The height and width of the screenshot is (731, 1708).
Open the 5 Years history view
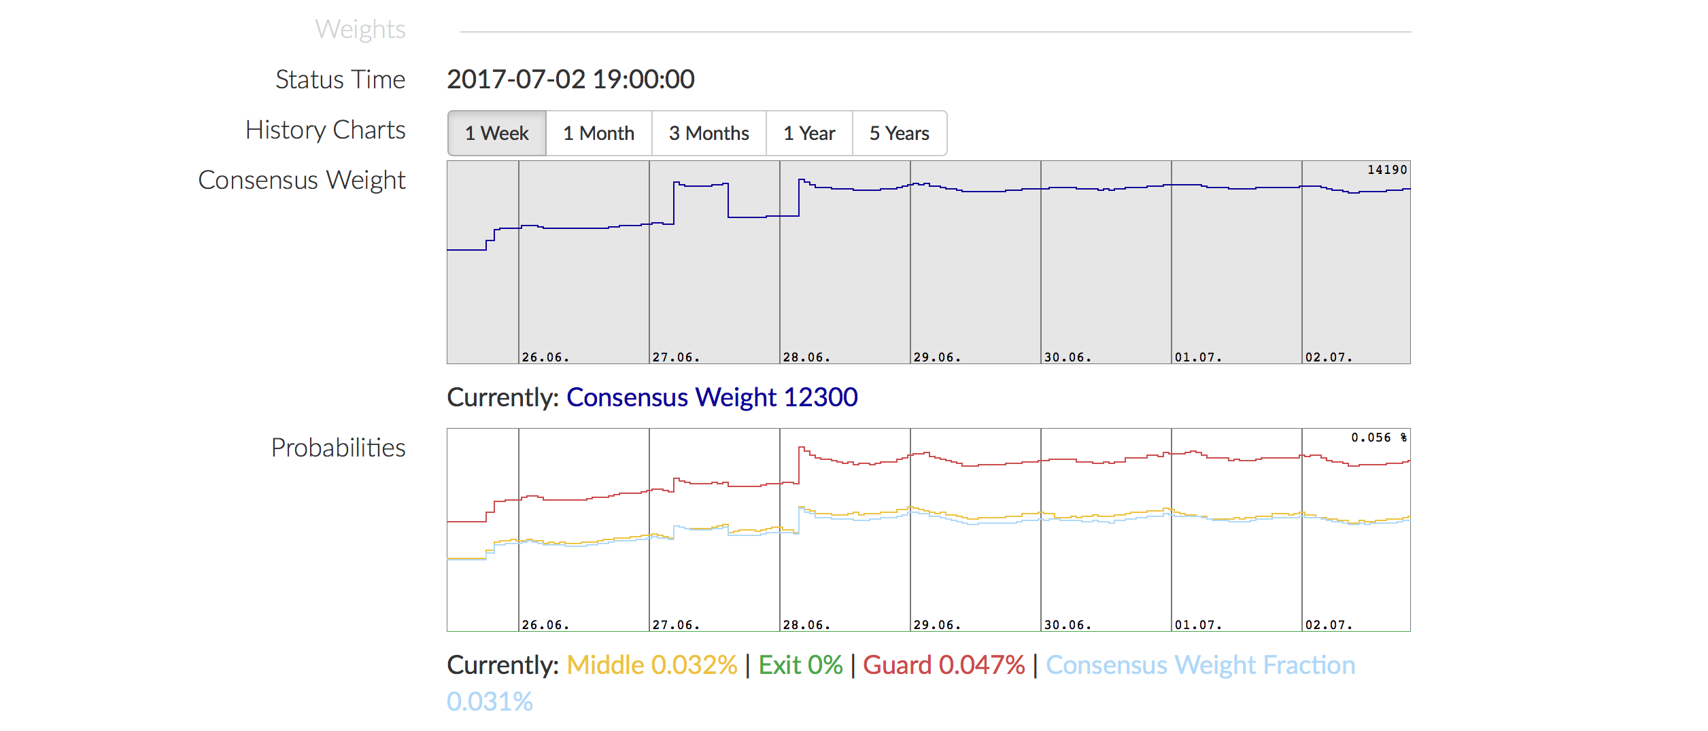899,133
